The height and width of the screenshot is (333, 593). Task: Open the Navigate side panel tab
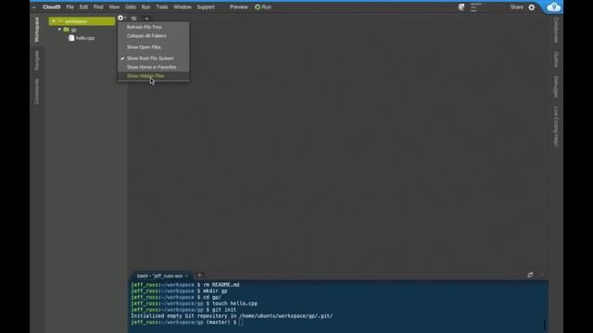coord(37,60)
